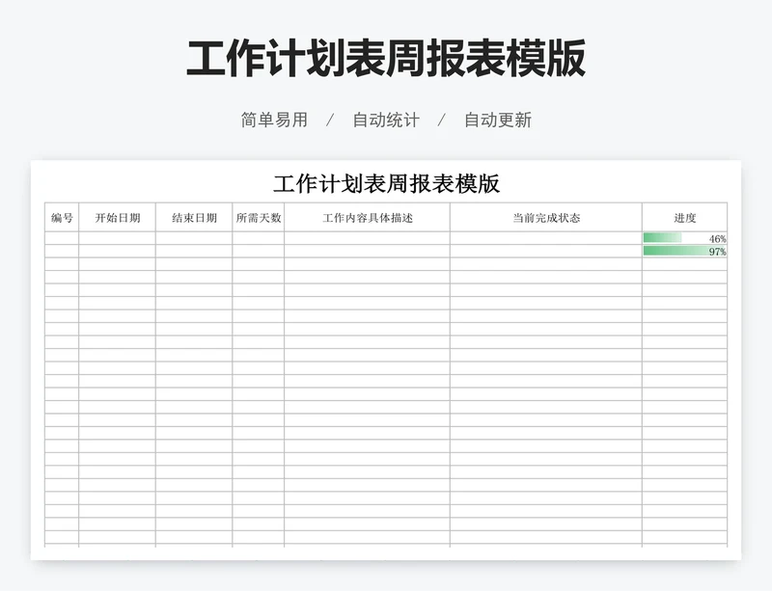This screenshot has height=591, width=772.
Task: Select the 开始日期 column header
Action: [117, 218]
